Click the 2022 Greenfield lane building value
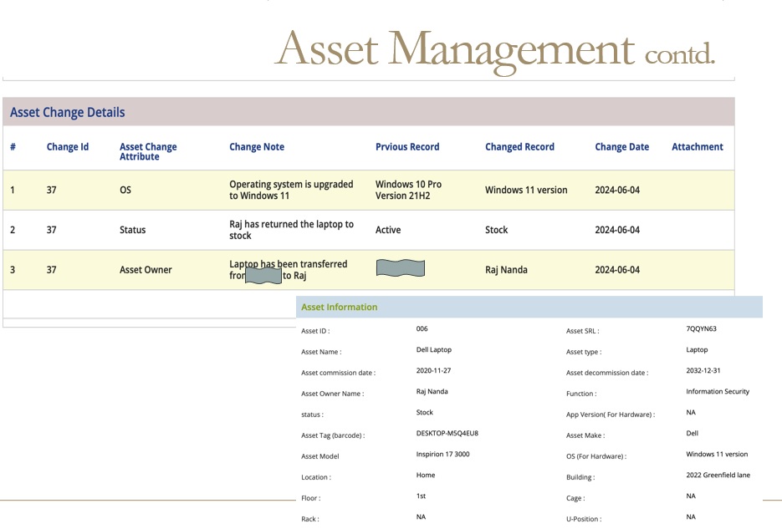The height and width of the screenshot is (529, 782). 718,476
